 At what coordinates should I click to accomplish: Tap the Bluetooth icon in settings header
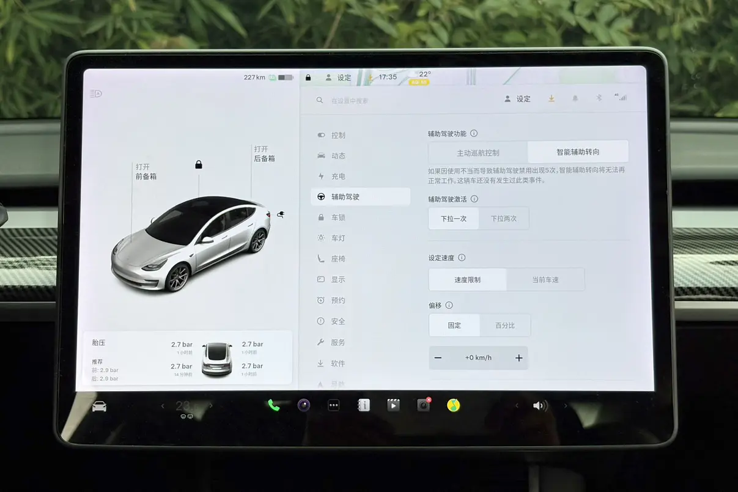pyautogui.click(x=599, y=98)
